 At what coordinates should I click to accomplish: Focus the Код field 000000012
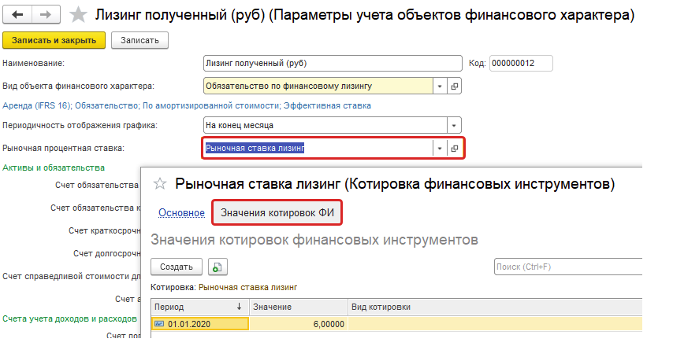(521, 64)
